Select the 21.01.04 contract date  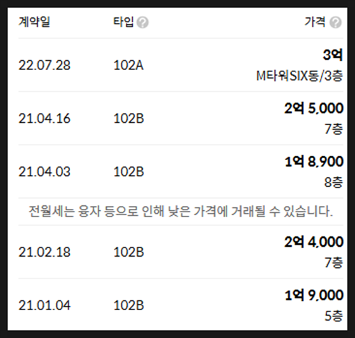(x=45, y=305)
